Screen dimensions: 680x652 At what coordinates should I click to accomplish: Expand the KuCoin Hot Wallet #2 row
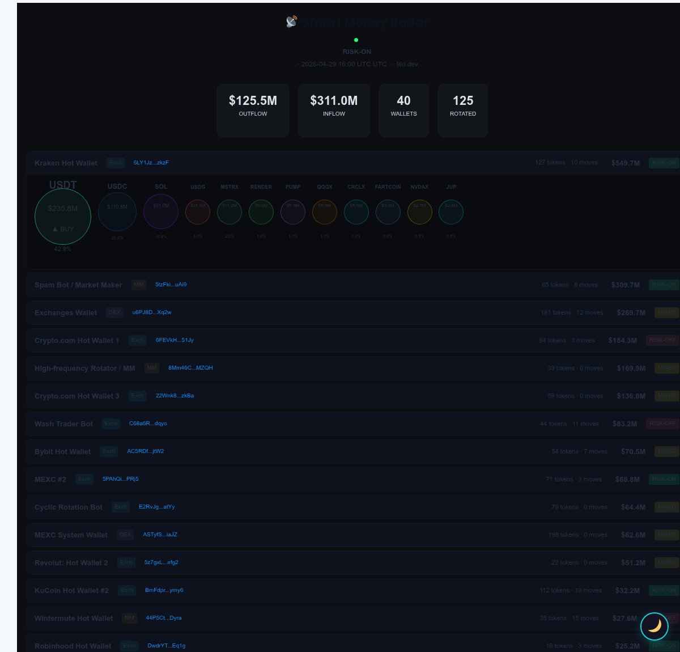coord(352,590)
